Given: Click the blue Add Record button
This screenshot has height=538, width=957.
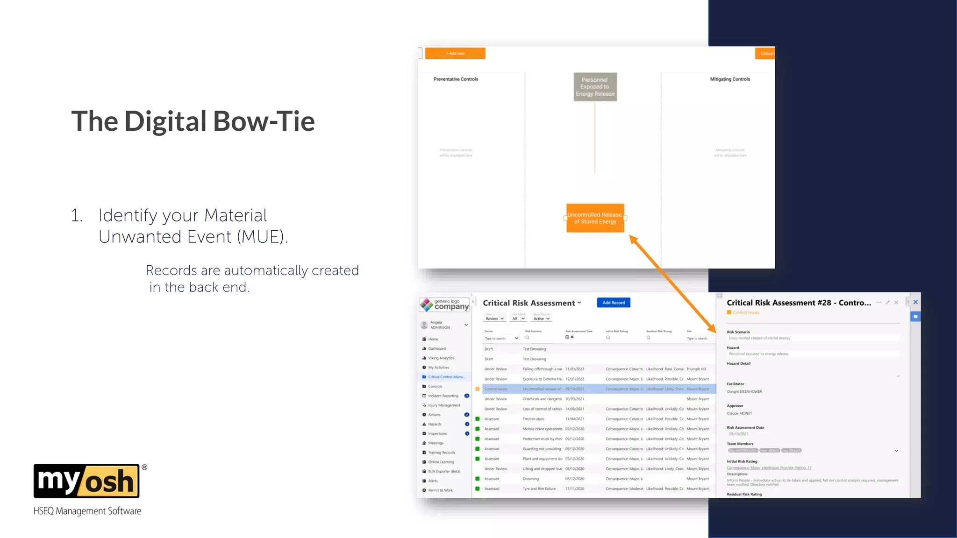Looking at the screenshot, I should pos(614,303).
